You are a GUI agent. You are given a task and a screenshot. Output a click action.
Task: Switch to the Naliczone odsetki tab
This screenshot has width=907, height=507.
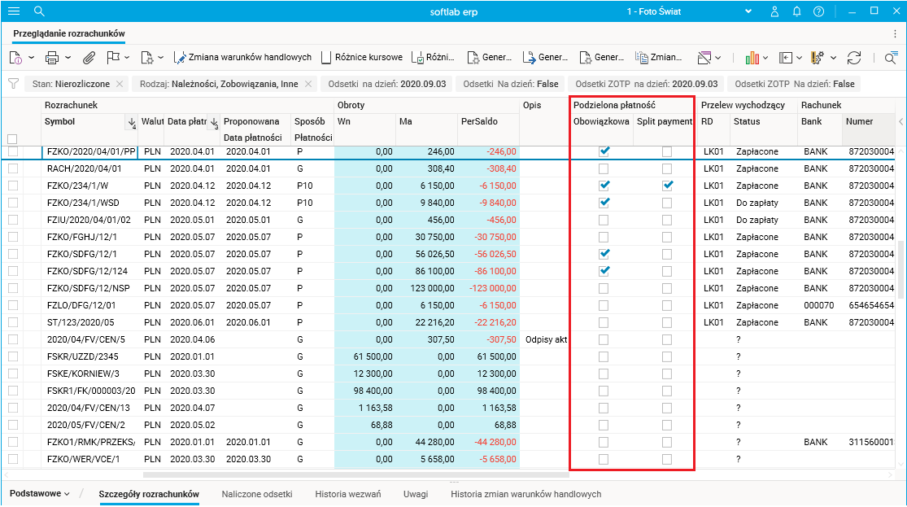coord(256,494)
